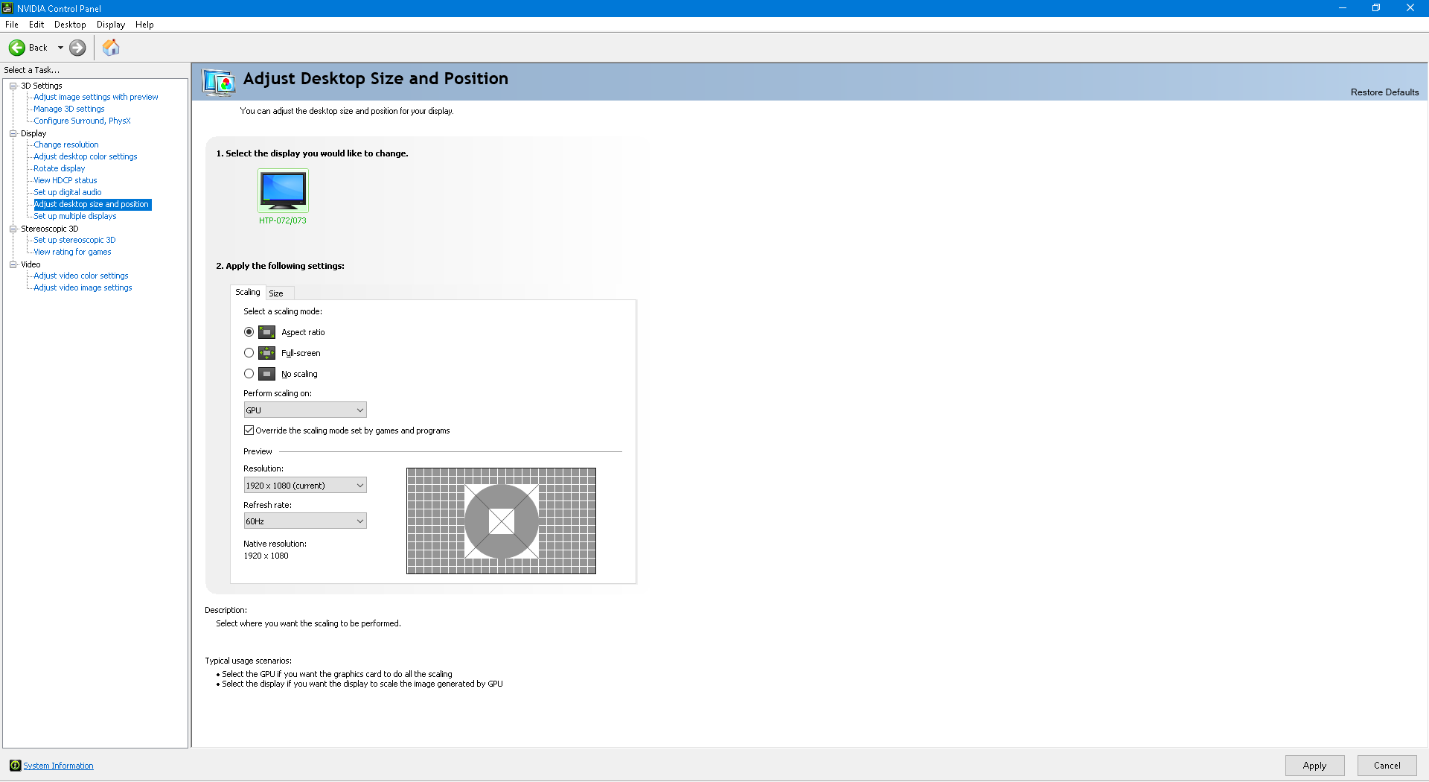Click the Cancel button
The image size is (1429, 782).
pyautogui.click(x=1387, y=766)
